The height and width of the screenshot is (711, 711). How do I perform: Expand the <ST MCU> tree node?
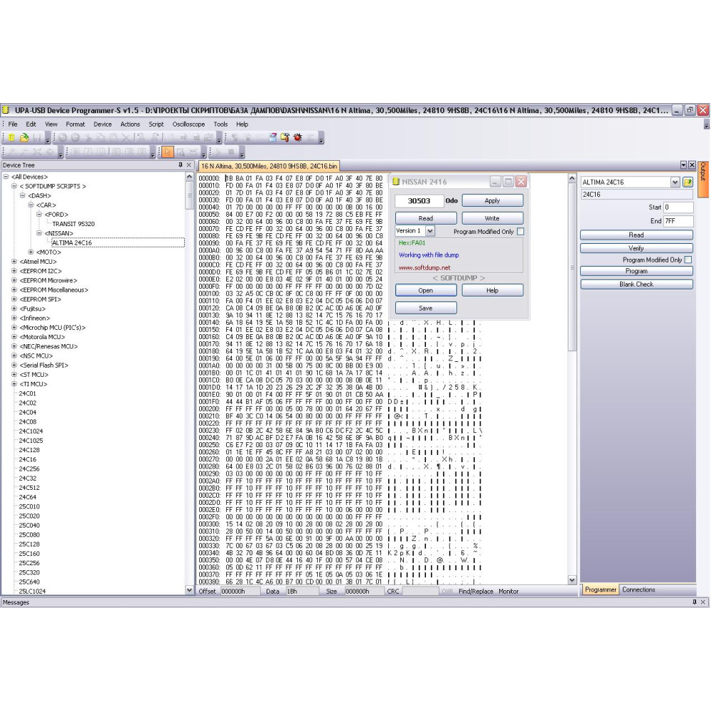(14, 375)
